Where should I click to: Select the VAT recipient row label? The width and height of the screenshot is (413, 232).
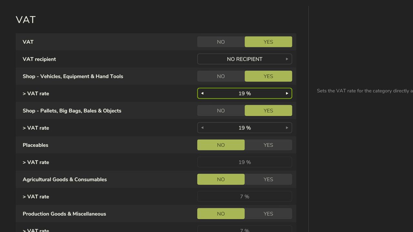[39, 59]
